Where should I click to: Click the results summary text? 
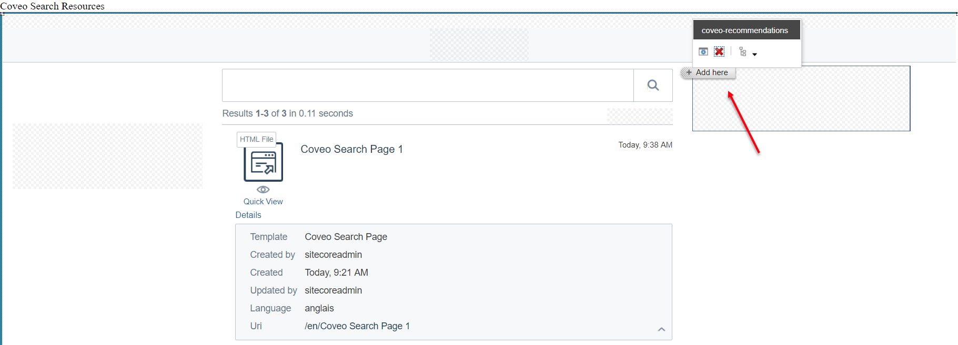tap(287, 113)
